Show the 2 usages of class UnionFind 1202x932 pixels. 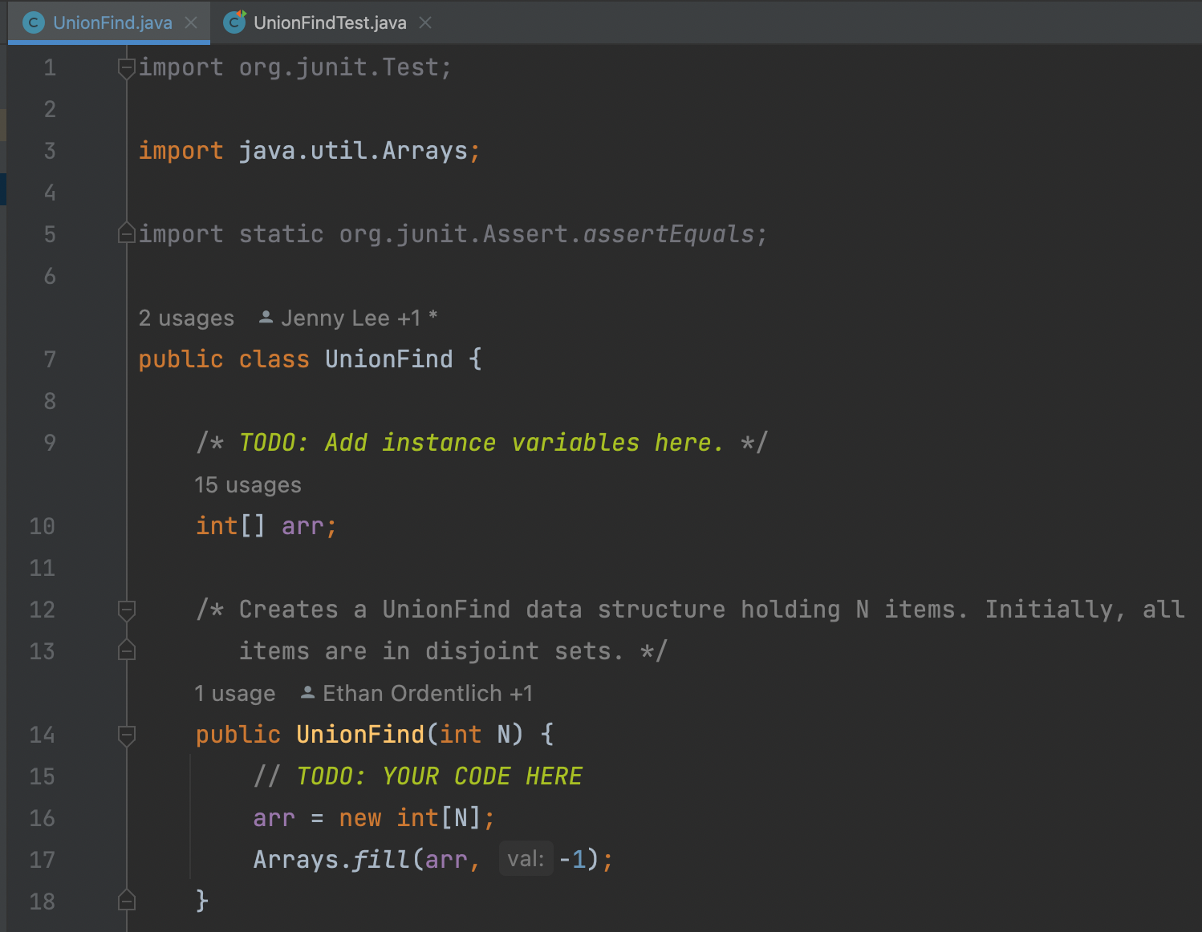[186, 318]
